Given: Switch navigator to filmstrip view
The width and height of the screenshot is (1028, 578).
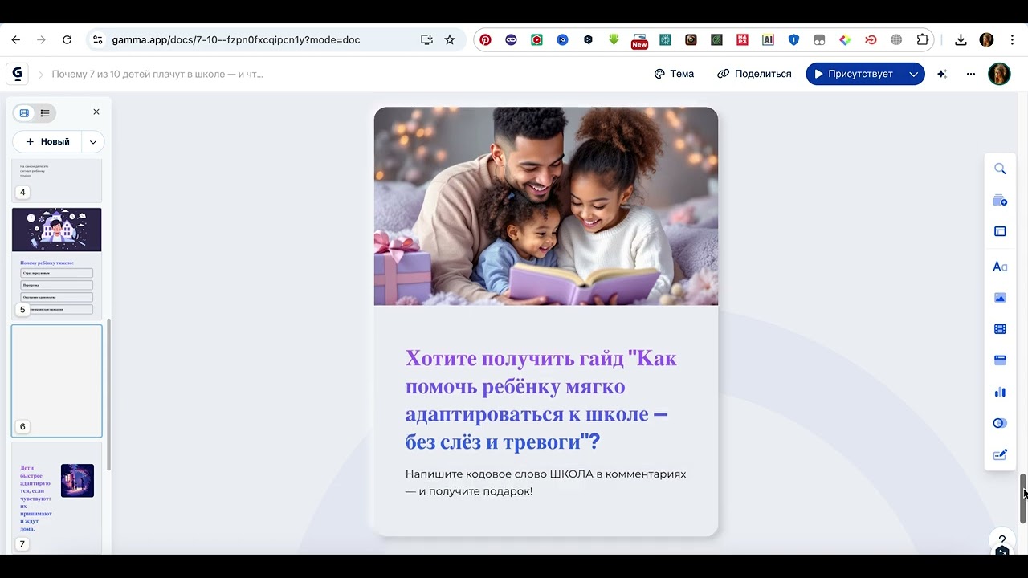Looking at the screenshot, I should [24, 113].
